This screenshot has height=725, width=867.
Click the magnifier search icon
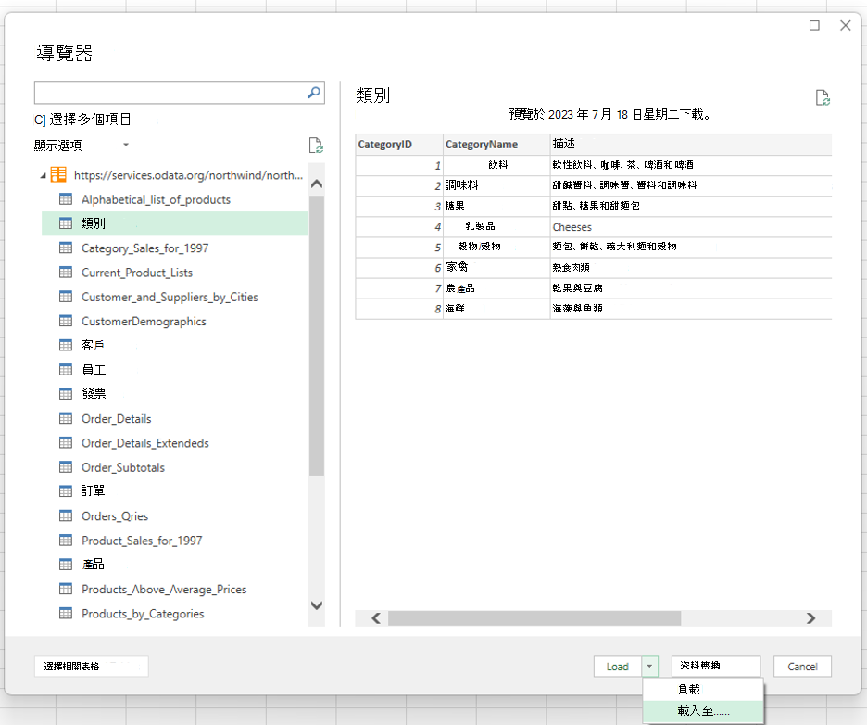pos(313,93)
